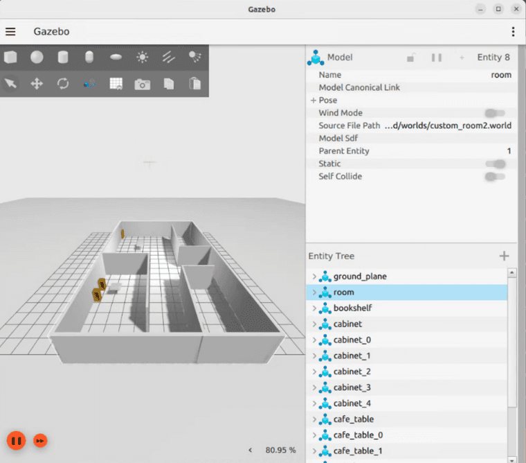Insert an ellipsoid shape
This screenshot has width=526, height=463.
click(x=116, y=57)
